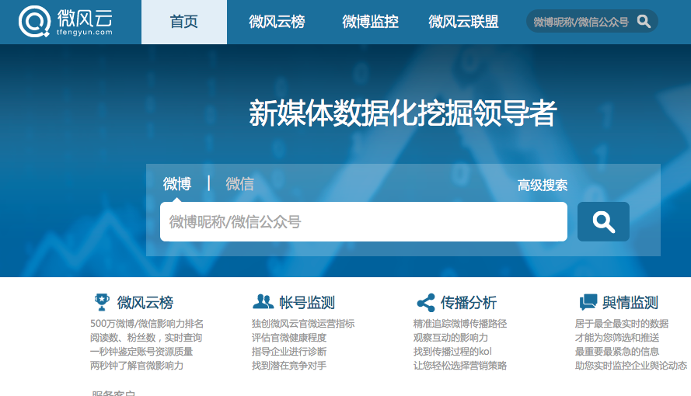Focus the main 微博昵称/微信公众号 search field
This screenshot has width=691, height=396.
pos(364,222)
